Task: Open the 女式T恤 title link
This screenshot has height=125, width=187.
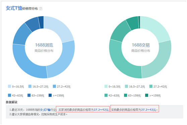Action: point(14,8)
